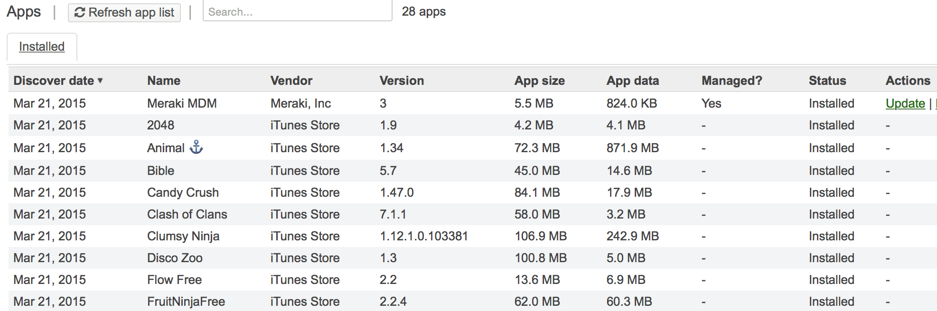Click the 28 apps count text
This screenshot has width=937, height=311.
coord(424,11)
